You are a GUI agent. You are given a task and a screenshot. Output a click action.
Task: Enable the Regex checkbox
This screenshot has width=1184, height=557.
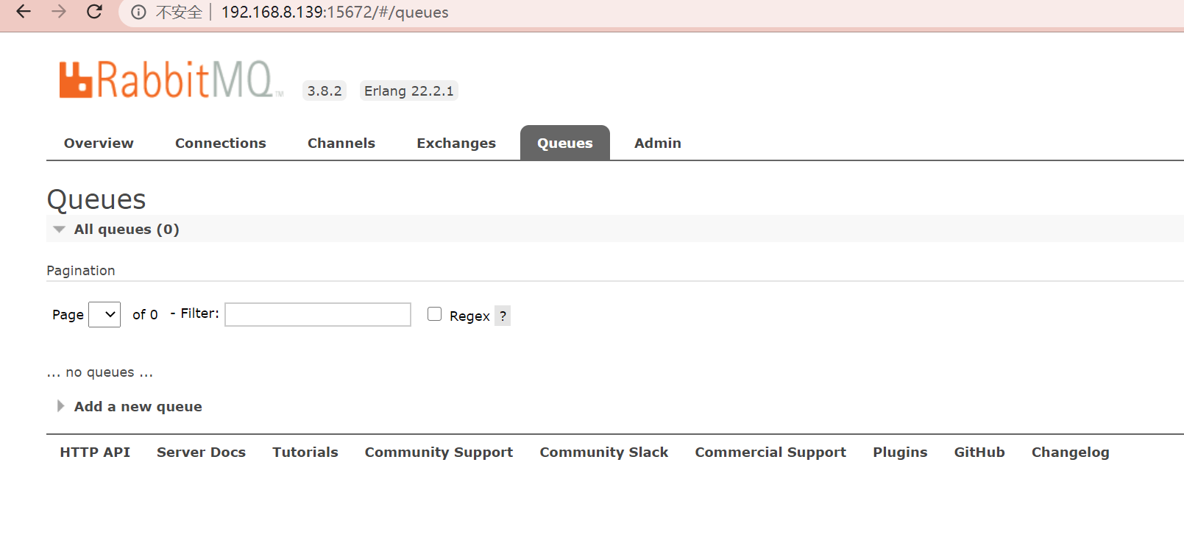coord(435,314)
